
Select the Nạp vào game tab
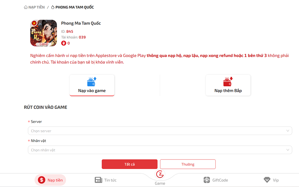point(92,91)
